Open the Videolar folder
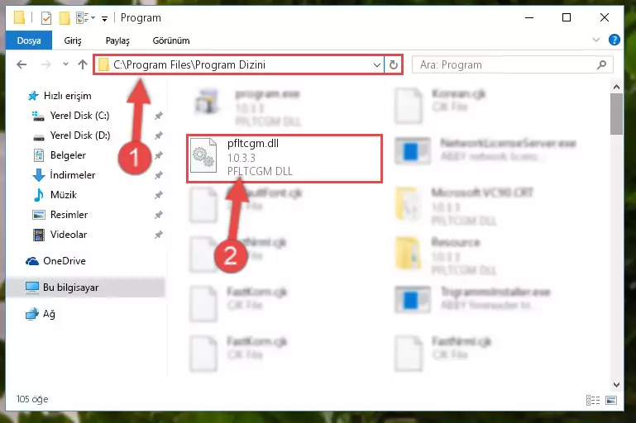The height and width of the screenshot is (423, 636). (68, 235)
